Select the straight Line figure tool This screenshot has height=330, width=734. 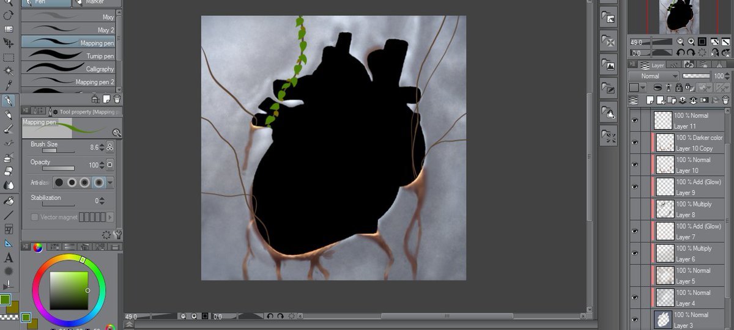[9, 215]
